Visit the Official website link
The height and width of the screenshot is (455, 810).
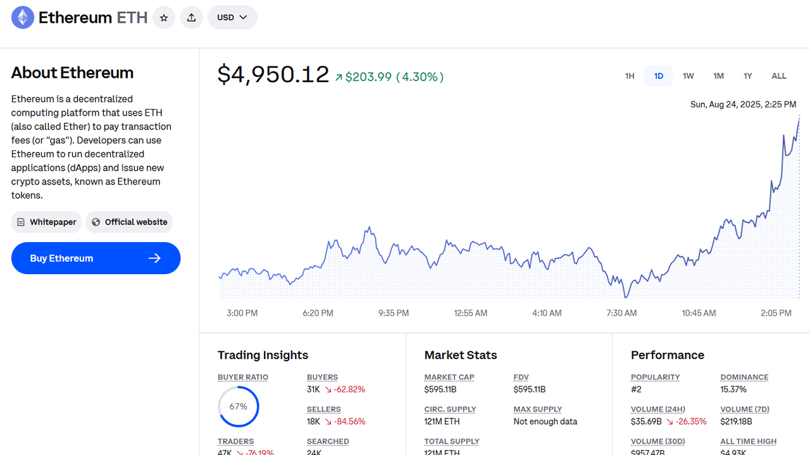(x=129, y=222)
